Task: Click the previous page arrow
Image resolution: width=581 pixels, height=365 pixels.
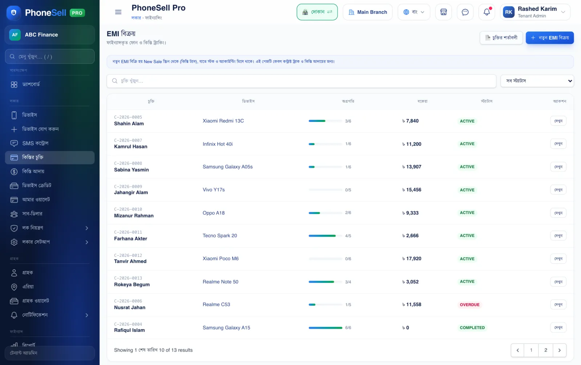Action: [517, 350]
